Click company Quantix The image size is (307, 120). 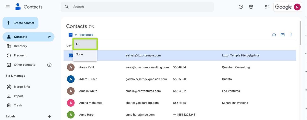point(227,79)
